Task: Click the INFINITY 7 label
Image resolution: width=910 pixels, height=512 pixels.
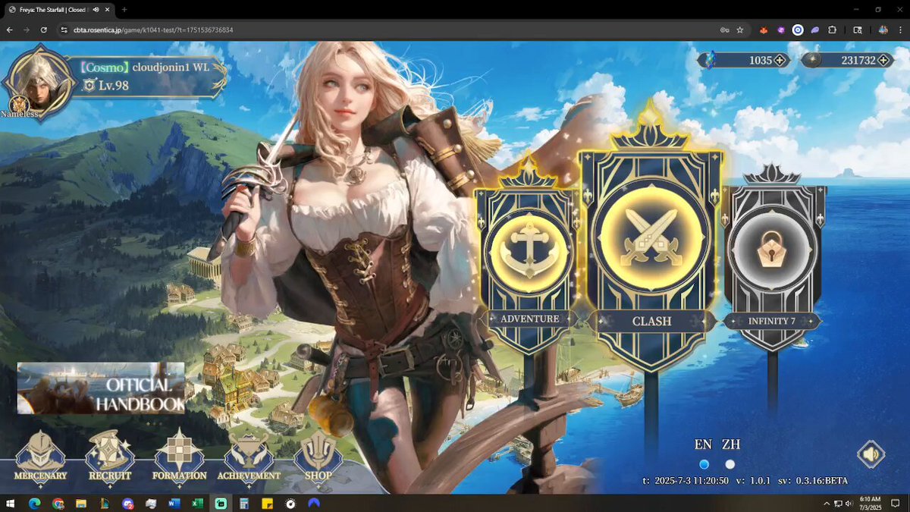Action: [x=772, y=321]
